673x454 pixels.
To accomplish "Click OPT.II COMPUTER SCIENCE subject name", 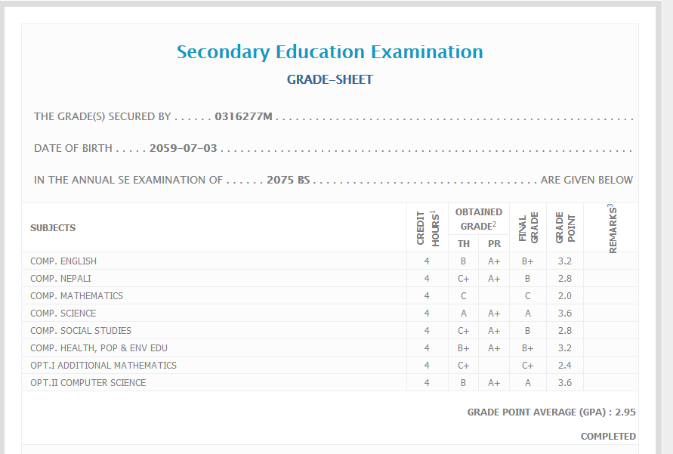I will click(88, 383).
